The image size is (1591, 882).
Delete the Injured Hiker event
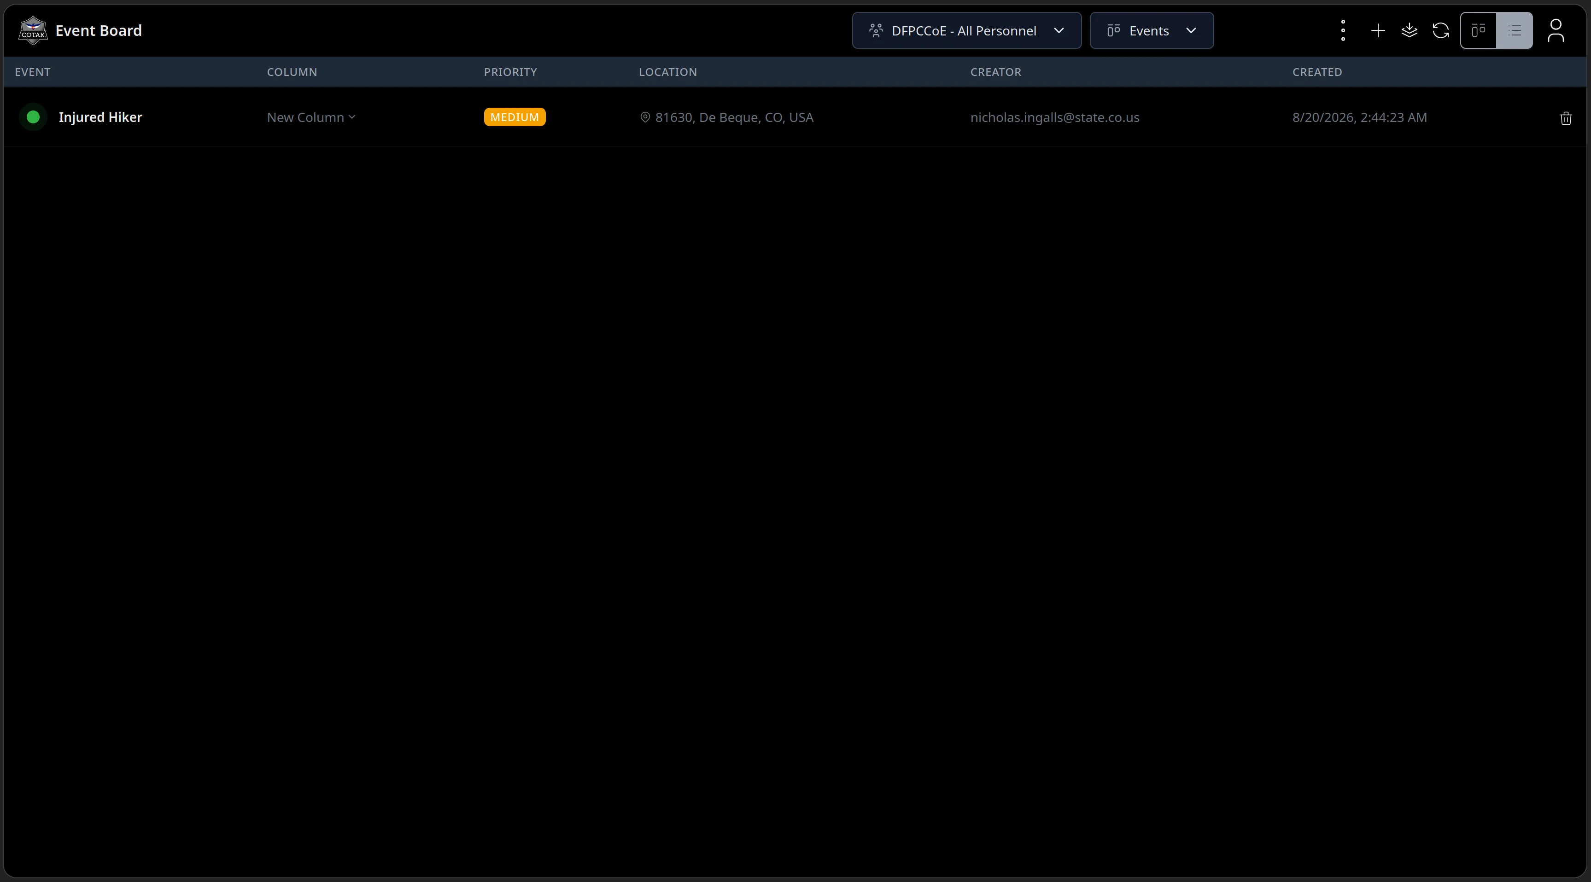1566,118
